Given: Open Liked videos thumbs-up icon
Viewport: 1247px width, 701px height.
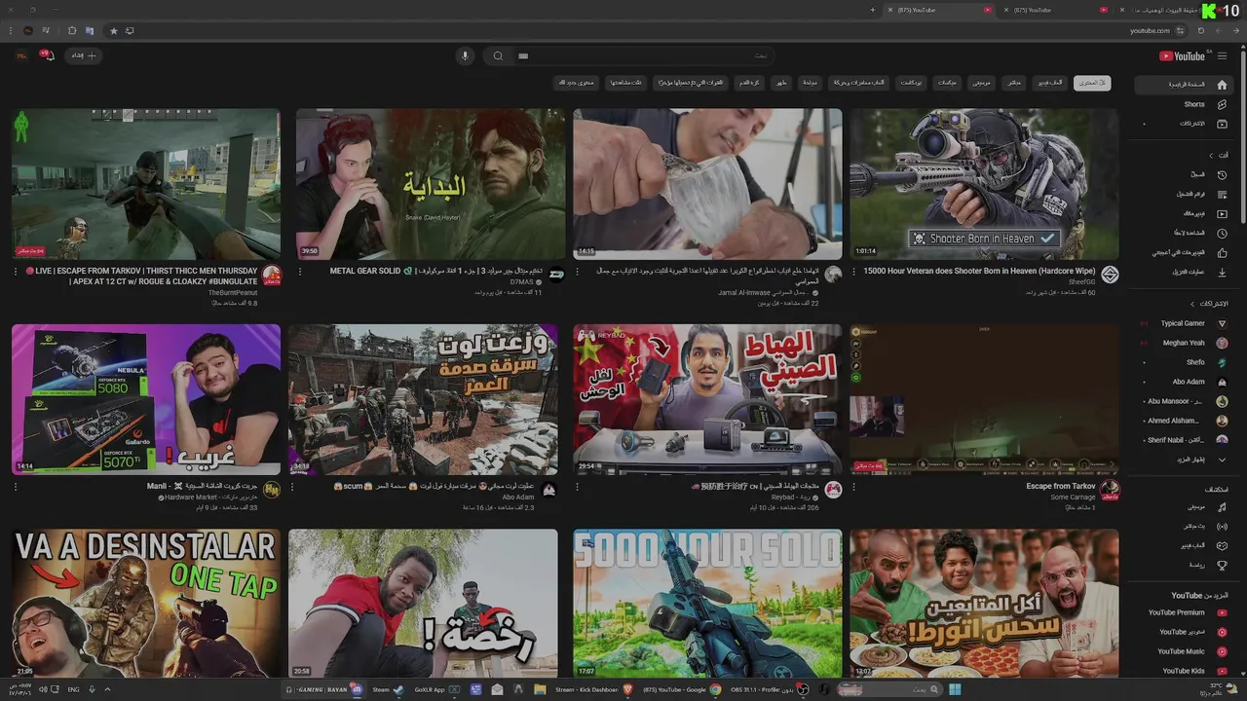Looking at the screenshot, I should pos(1222,252).
